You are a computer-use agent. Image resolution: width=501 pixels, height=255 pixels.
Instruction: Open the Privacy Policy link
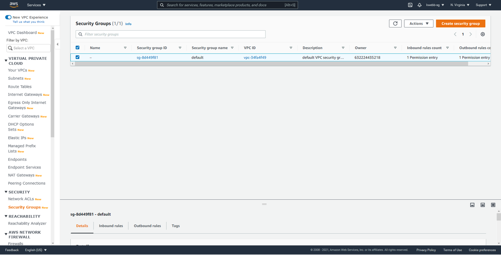426,250
